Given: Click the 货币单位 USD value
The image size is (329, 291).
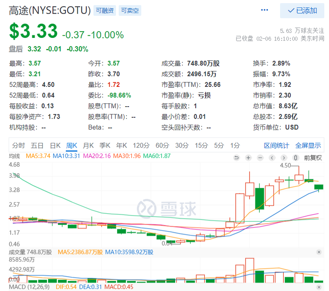Looking at the screenshot, I should coord(292,127).
